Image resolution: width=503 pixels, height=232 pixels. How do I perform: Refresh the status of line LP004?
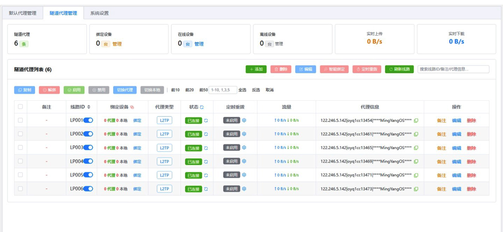[206, 161]
